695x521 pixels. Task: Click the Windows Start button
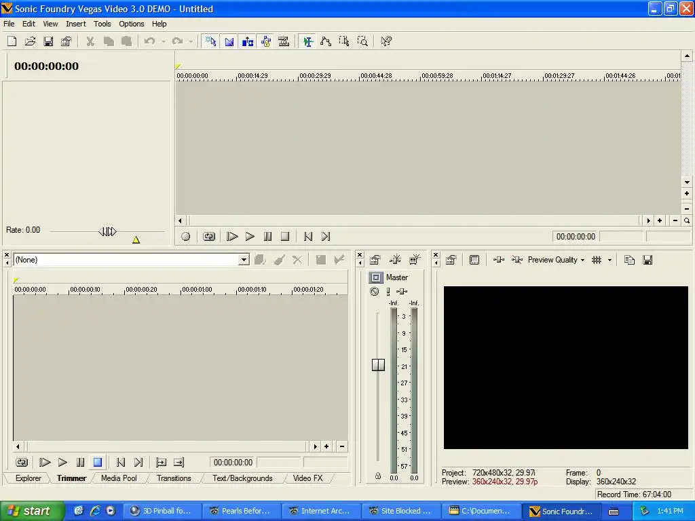(x=32, y=511)
